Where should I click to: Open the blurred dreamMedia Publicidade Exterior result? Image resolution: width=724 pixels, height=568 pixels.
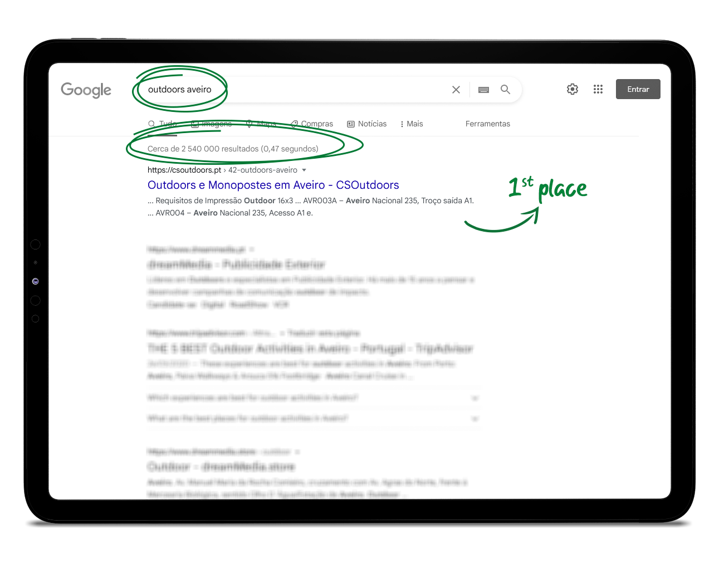[x=236, y=264]
